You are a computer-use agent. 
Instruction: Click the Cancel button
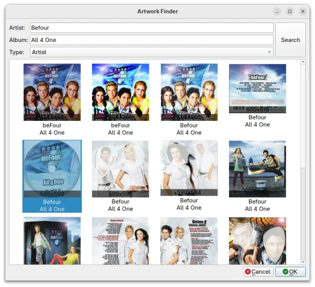(258, 272)
